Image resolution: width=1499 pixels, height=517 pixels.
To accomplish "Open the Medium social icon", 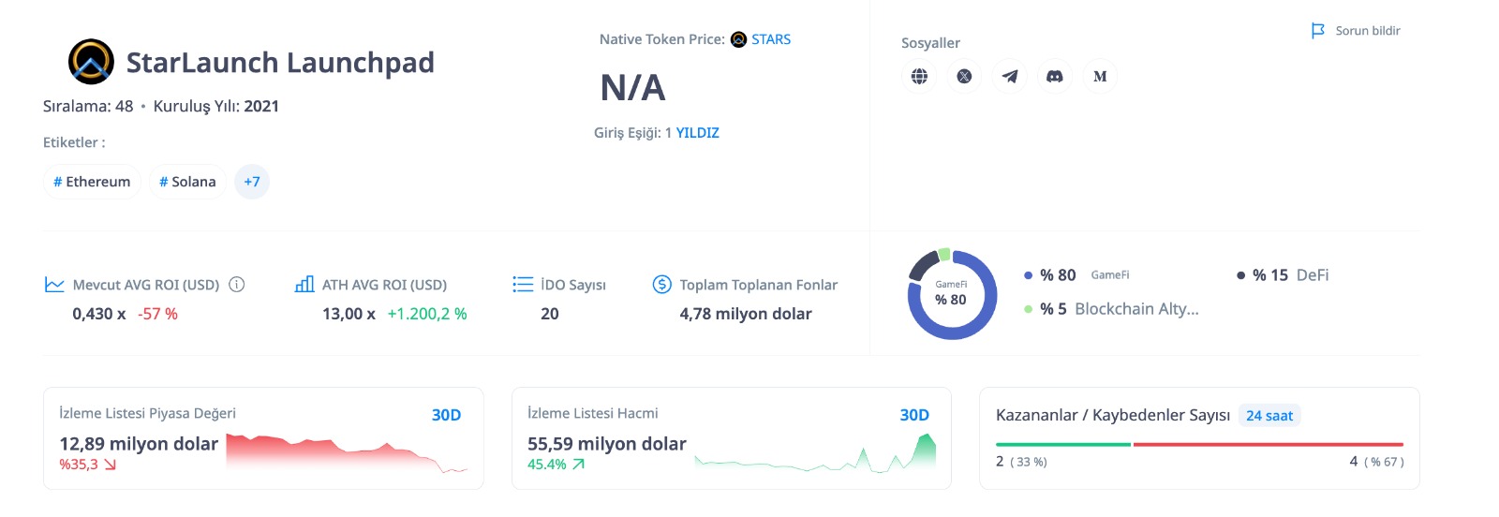I will click(1100, 77).
